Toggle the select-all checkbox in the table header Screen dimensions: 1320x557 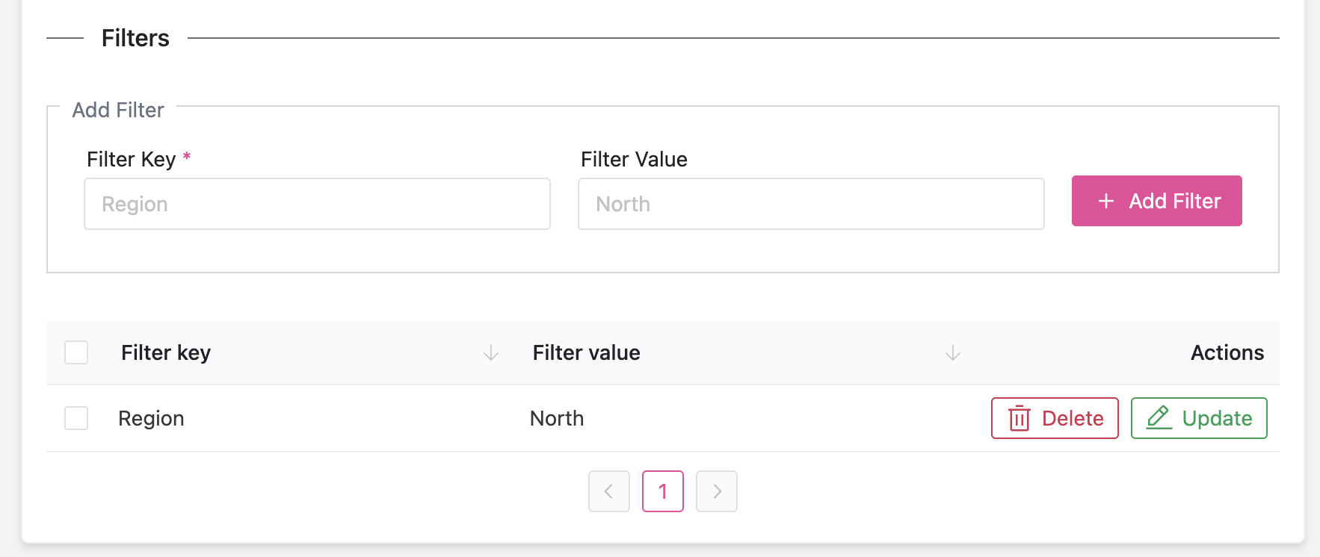[x=76, y=352]
